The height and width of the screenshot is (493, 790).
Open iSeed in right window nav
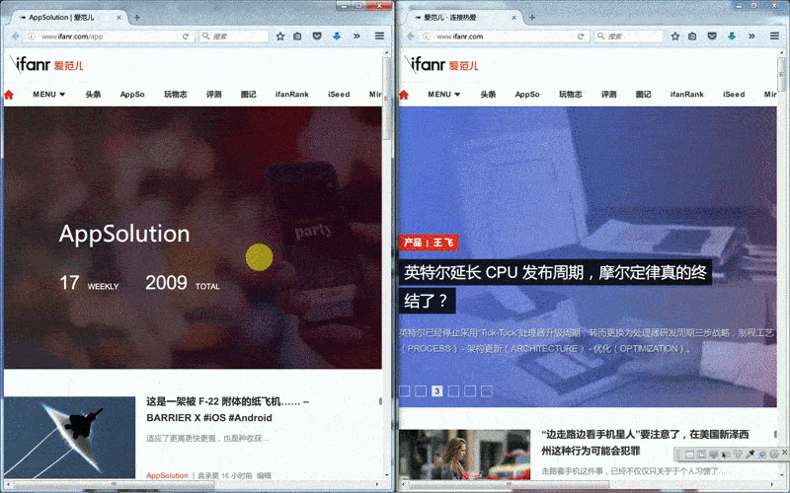coord(734,94)
